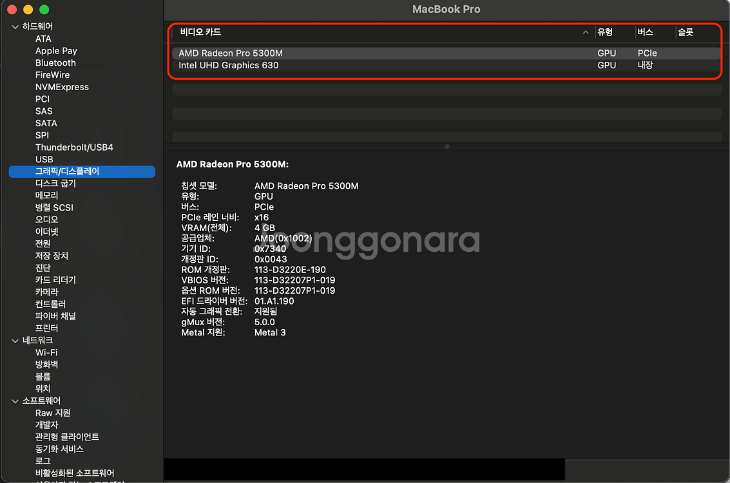Screen dimensions: 730x483
Task: Sort by the 버스 column header
Action: (645, 32)
